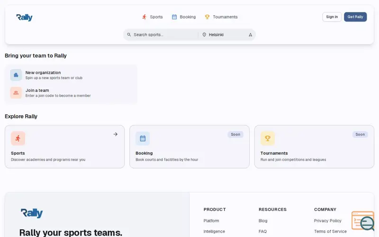Click the magnifier icon in the search bar
The width and height of the screenshot is (379, 237).
point(129,35)
